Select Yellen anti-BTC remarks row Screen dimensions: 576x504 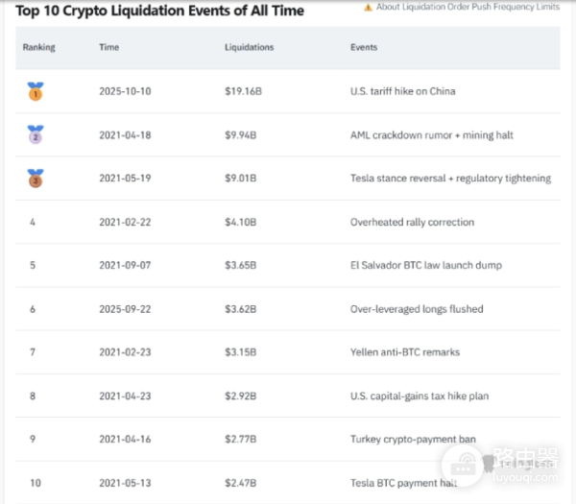point(404,352)
